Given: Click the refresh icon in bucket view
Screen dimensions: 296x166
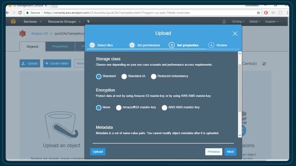Looking at the screenshot, I should [x=264, y=64].
